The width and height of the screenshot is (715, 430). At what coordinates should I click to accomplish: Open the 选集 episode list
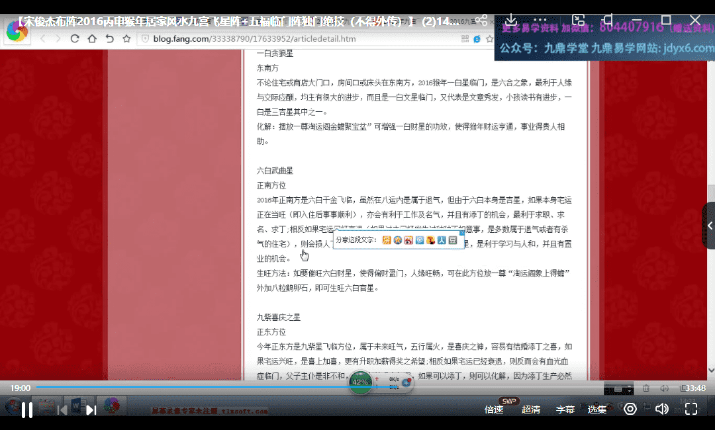pos(597,409)
